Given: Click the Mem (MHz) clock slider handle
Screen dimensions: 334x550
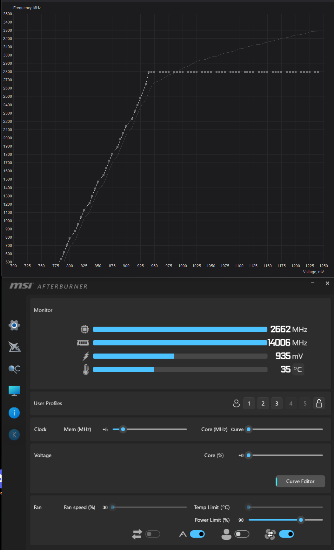Looking at the screenshot, I should click(123, 429).
